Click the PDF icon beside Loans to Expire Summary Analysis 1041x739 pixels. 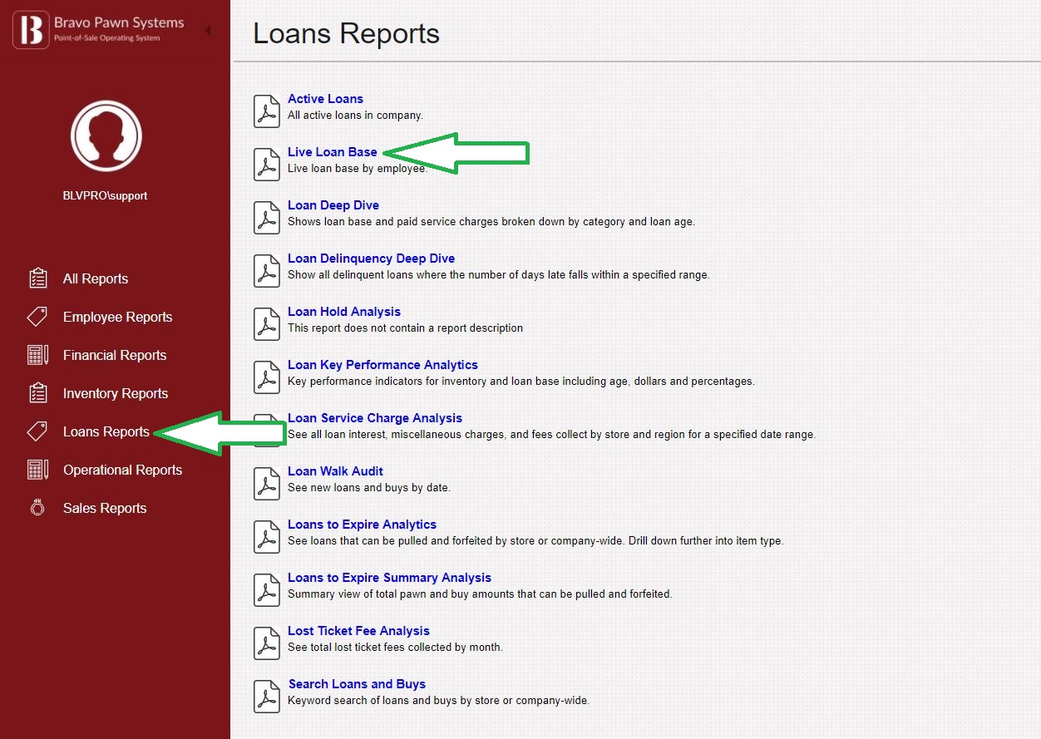[266, 589]
